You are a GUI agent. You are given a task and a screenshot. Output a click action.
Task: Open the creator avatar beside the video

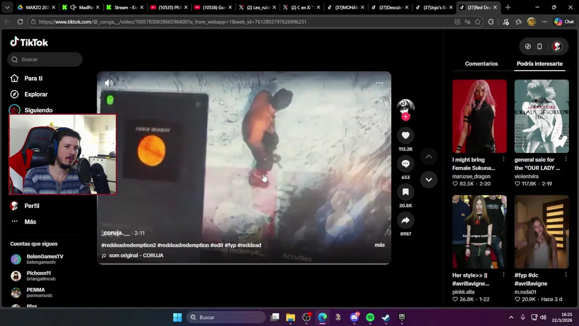pyautogui.click(x=406, y=108)
